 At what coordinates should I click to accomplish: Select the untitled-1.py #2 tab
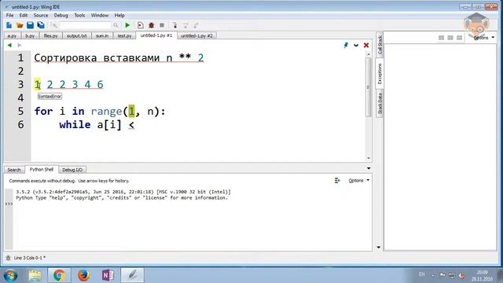pos(196,36)
